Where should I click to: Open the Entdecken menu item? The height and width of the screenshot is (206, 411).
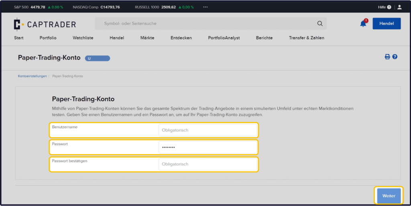pos(181,38)
